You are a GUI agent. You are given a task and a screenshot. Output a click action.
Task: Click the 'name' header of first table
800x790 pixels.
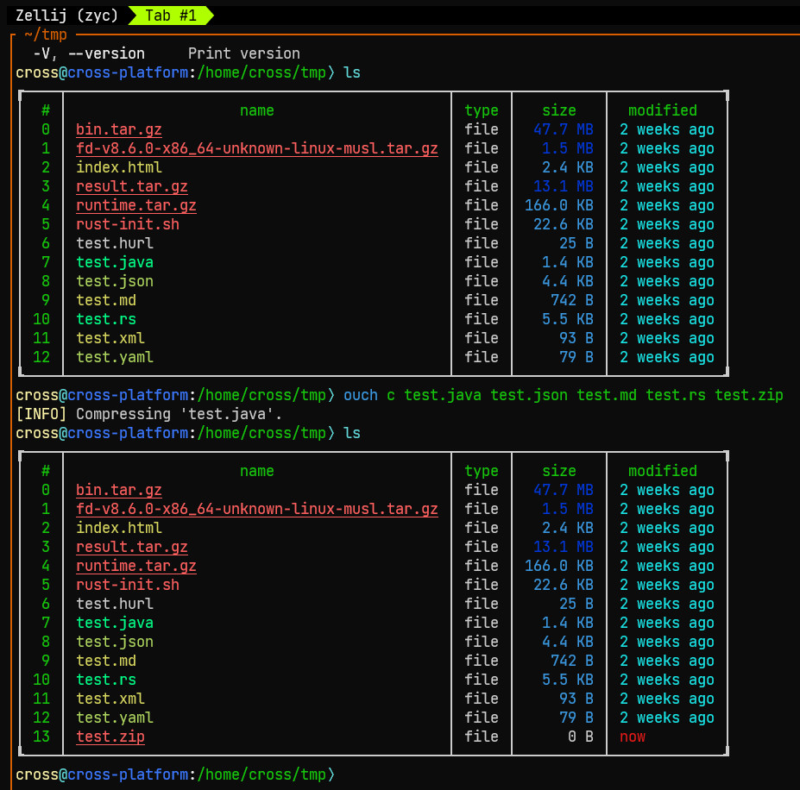point(257,110)
